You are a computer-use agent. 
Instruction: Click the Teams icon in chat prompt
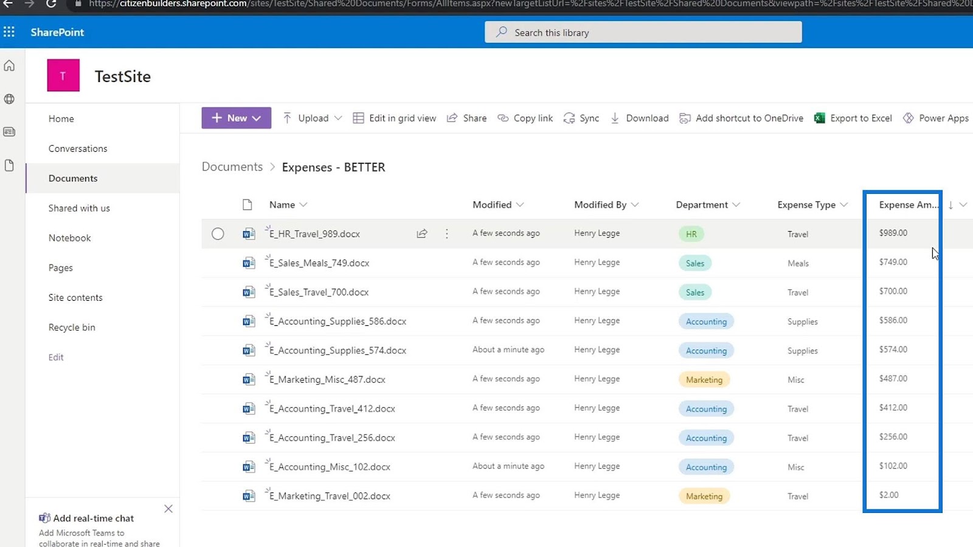[x=44, y=518]
